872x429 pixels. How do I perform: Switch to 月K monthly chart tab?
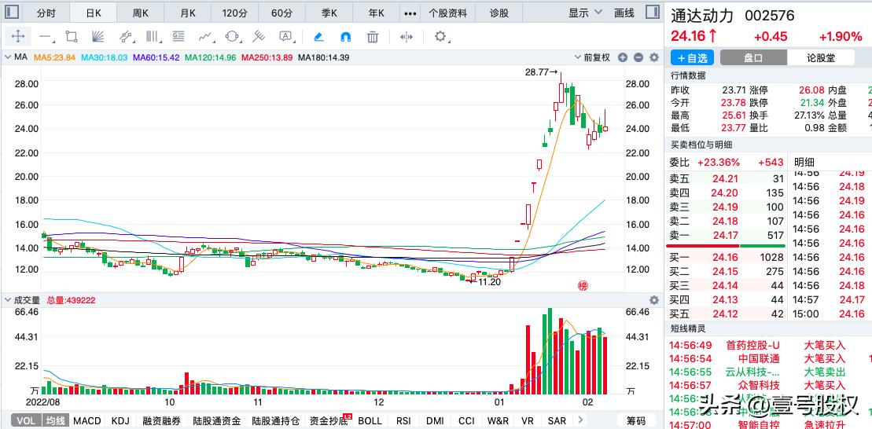coord(188,13)
